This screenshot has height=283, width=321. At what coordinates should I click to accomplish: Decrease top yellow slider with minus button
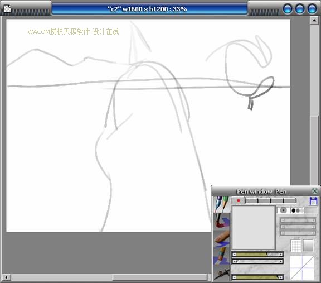click(x=235, y=255)
